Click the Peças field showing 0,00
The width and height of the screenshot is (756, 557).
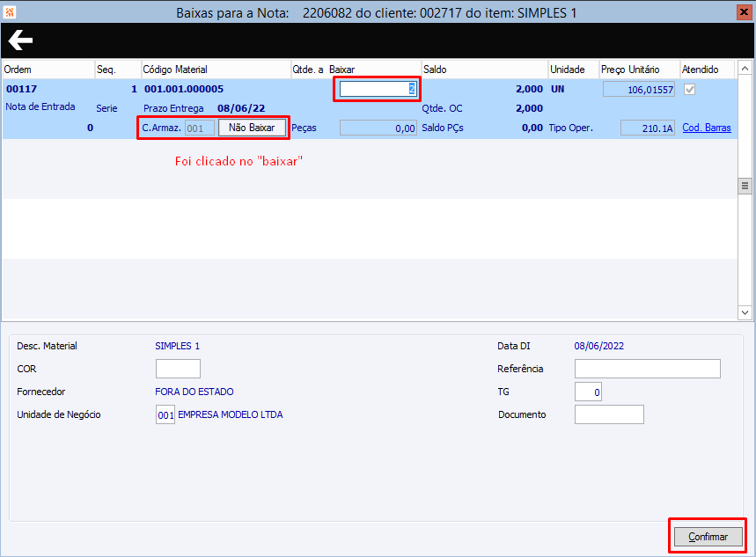(x=378, y=128)
